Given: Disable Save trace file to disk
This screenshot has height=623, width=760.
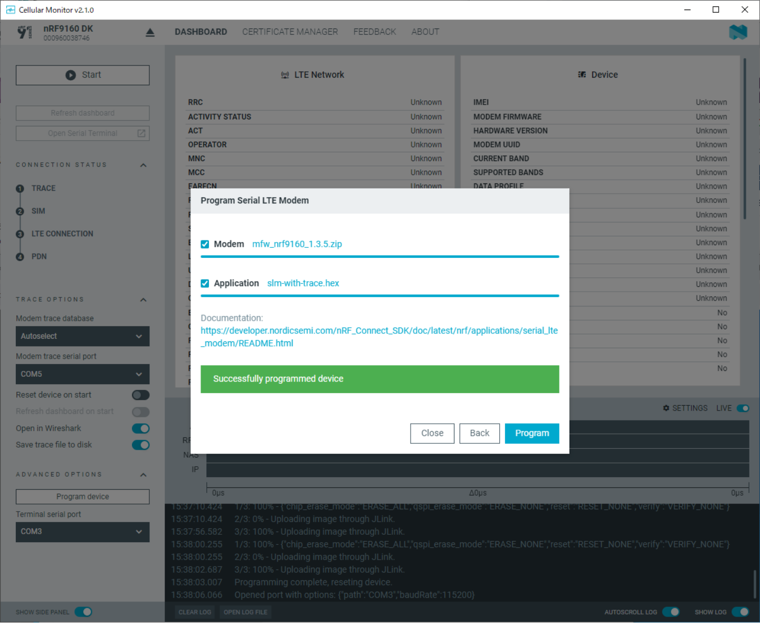Looking at the screenshot, I should pyautogui.click(x=140, y=445).
